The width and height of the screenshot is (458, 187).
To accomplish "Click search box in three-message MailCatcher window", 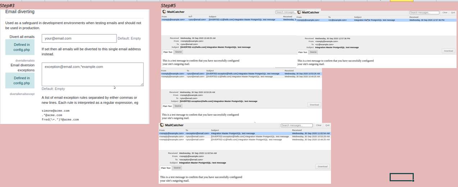I will (x=297, y=125).
